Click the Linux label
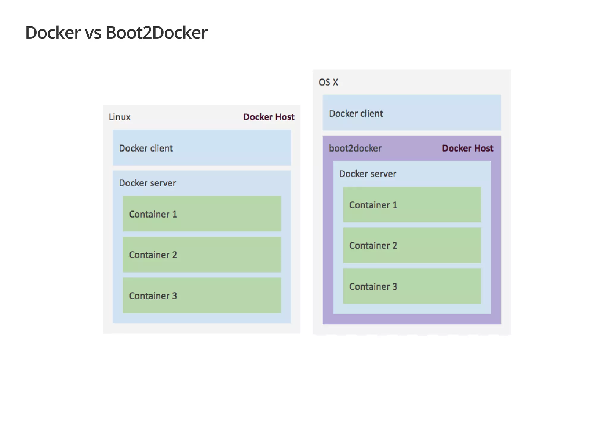609x430 pixels. (x=120, y=117)
